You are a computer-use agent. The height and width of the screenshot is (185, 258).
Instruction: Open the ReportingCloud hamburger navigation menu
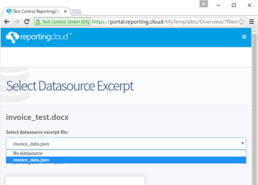click(x=244, y=37)
